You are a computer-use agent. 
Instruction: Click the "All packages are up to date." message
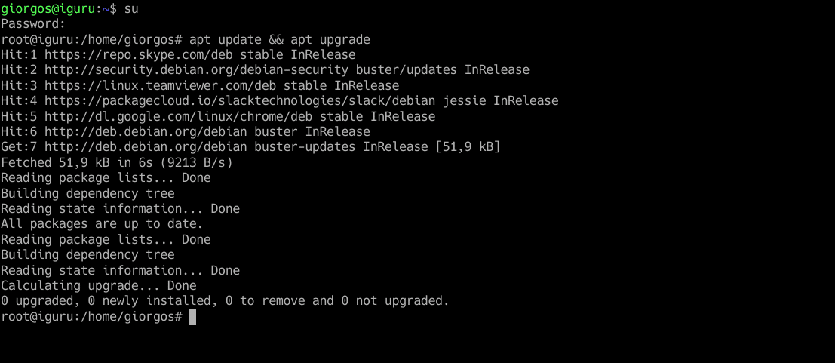click(102, 224)
